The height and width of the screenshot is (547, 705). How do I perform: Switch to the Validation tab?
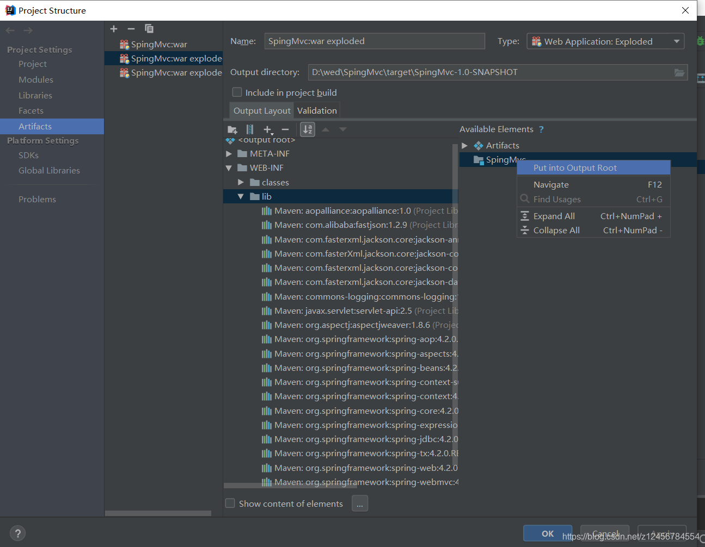pos(317,110)
